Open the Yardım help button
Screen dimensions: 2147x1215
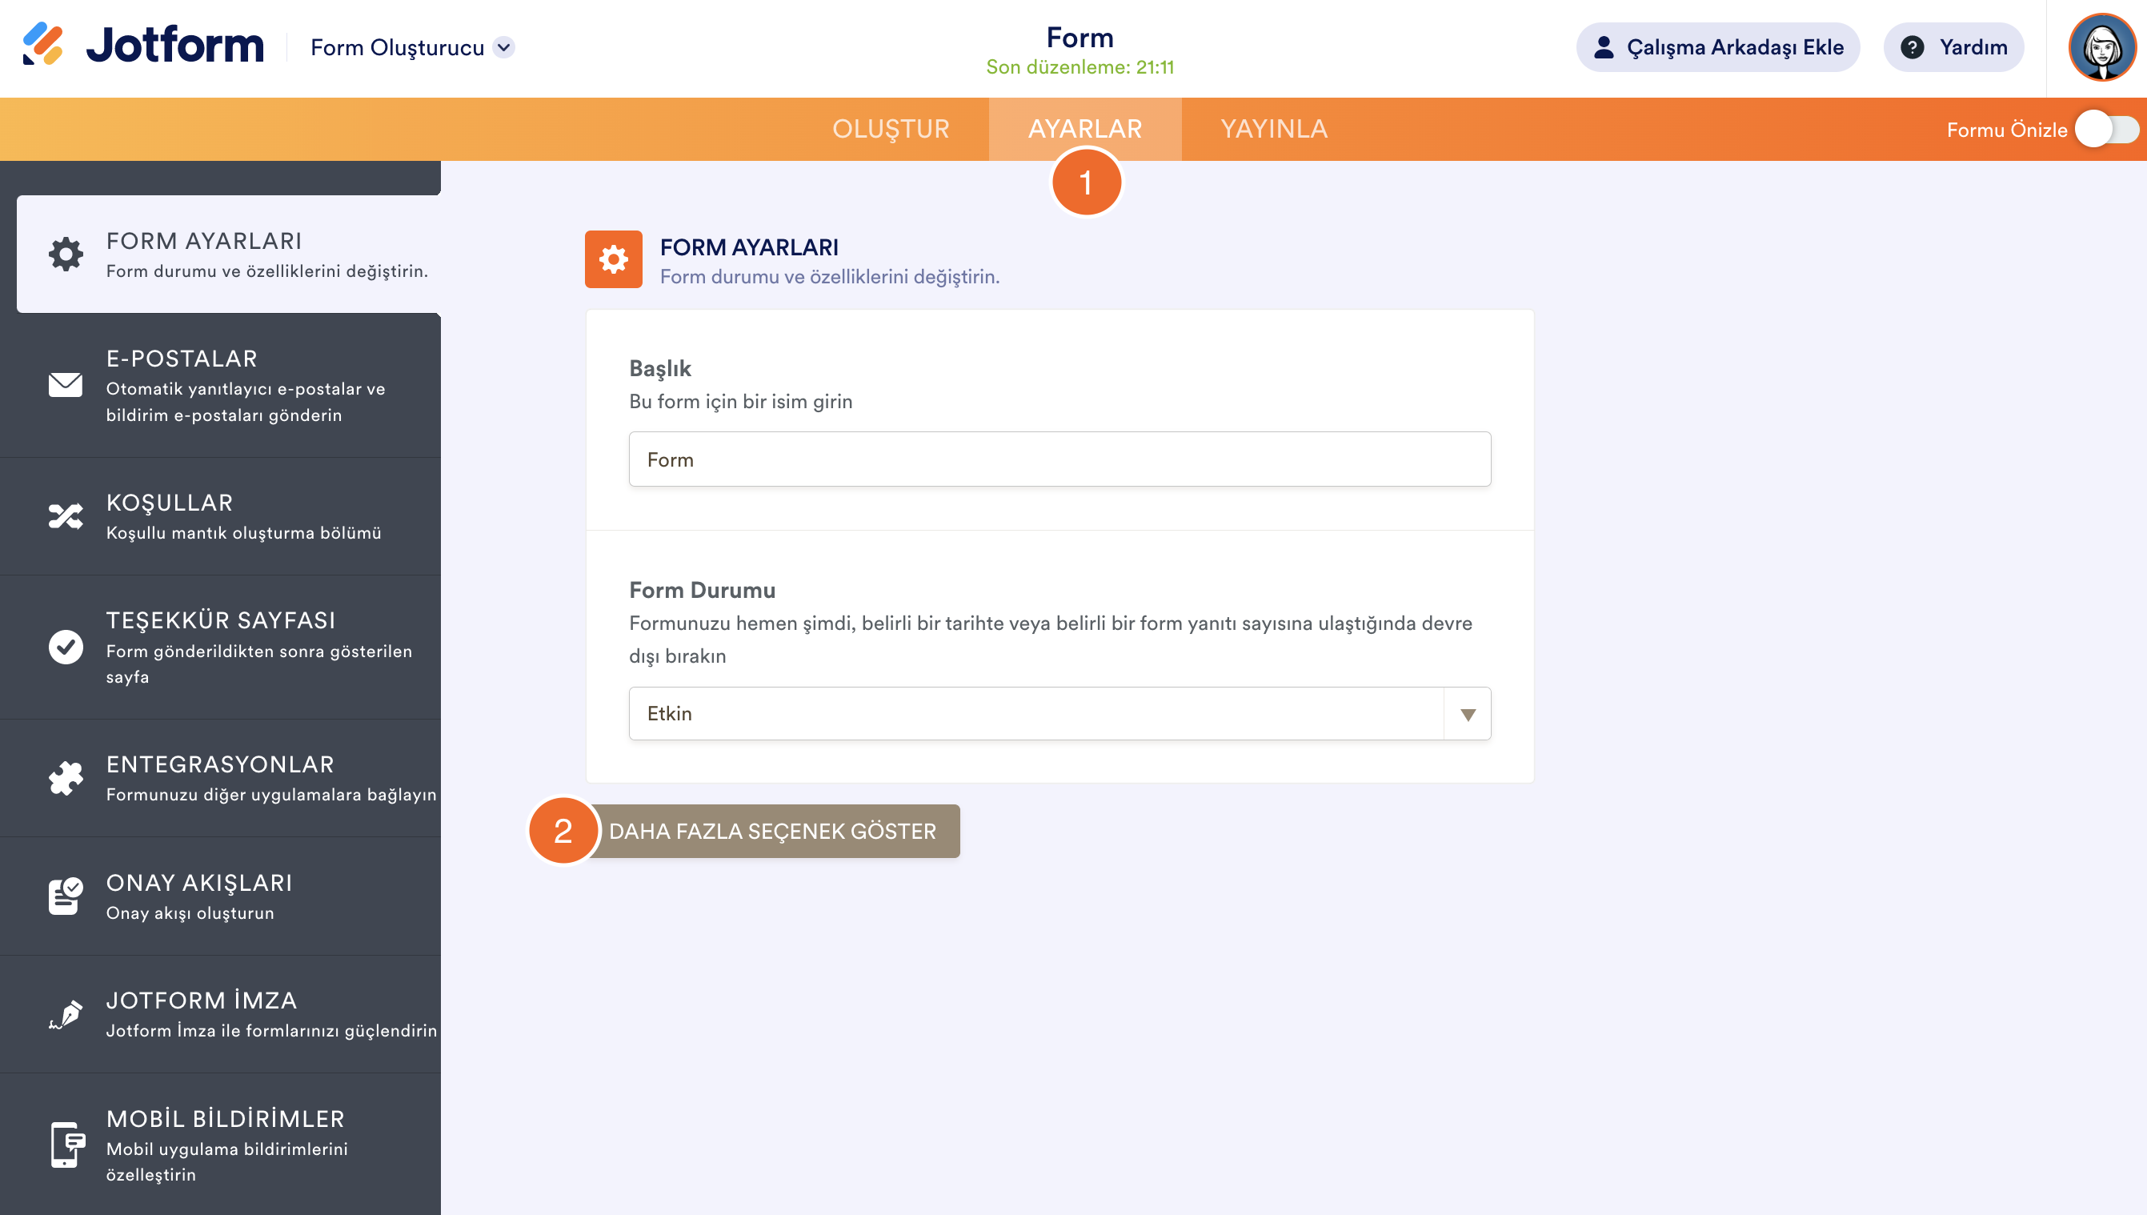click(x=1953, y=47)
